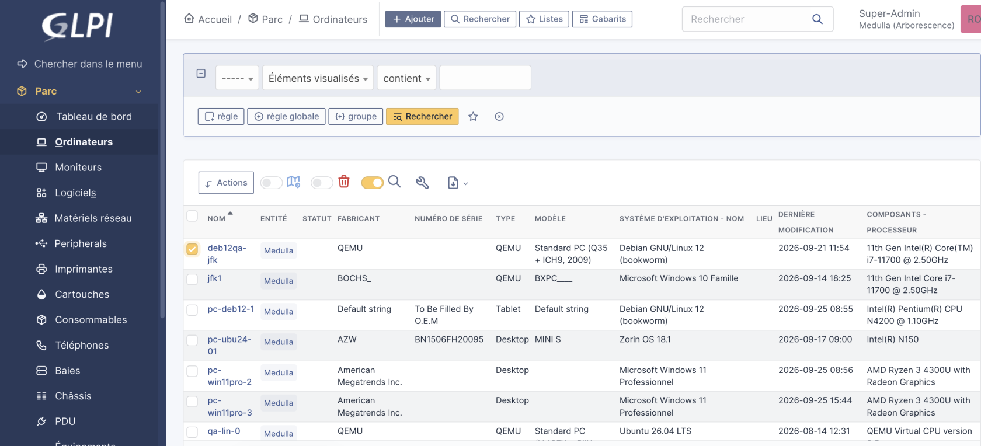Click the Cartouches droplet icon
Screen dimensions: 981x446
pos(41,294)
